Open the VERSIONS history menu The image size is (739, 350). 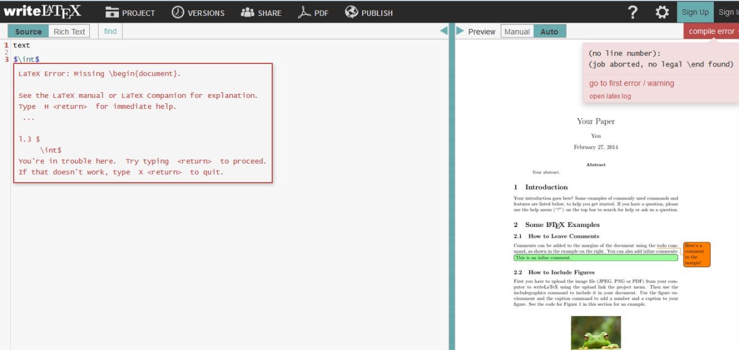[198, 12]
